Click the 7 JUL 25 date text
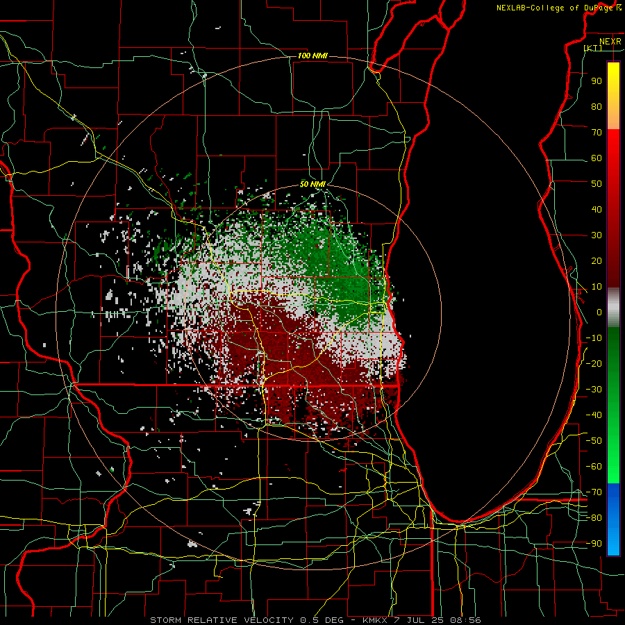Viewport: 625px width, 625px height. 418,620
